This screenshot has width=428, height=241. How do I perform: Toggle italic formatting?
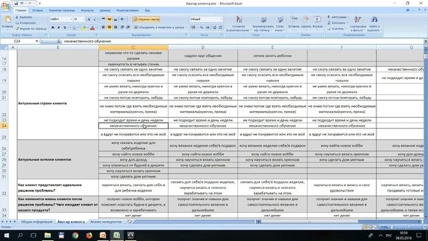point(59,27)
